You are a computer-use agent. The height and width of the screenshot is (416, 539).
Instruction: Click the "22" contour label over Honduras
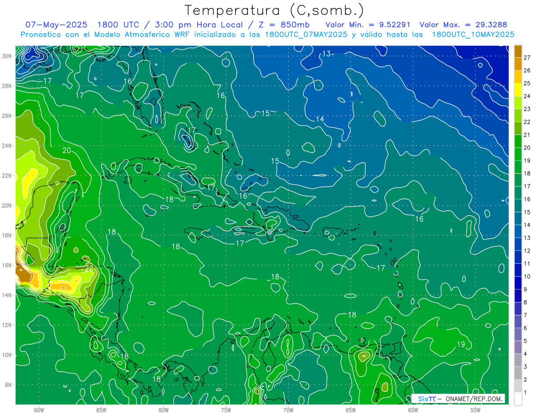coord(89,268)
